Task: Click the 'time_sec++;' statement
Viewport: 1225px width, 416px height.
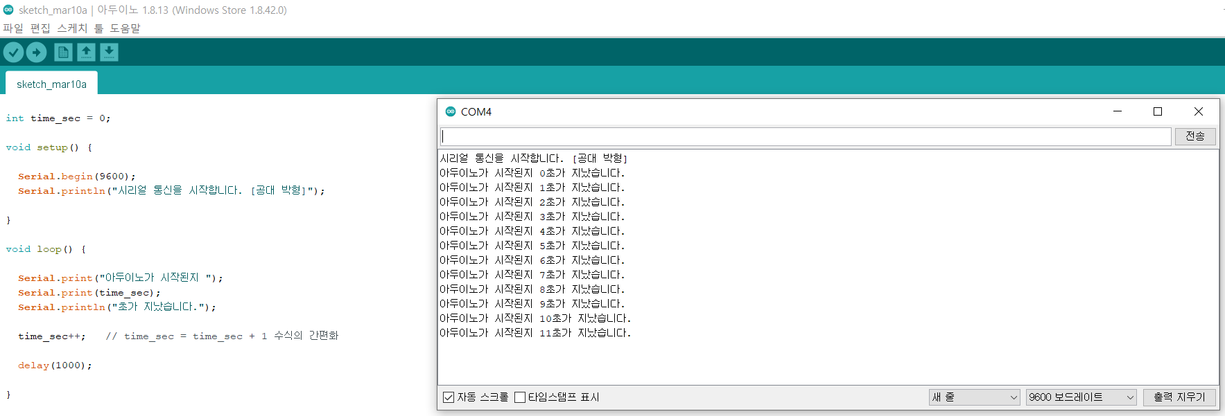Action: [x=52, y=336]
